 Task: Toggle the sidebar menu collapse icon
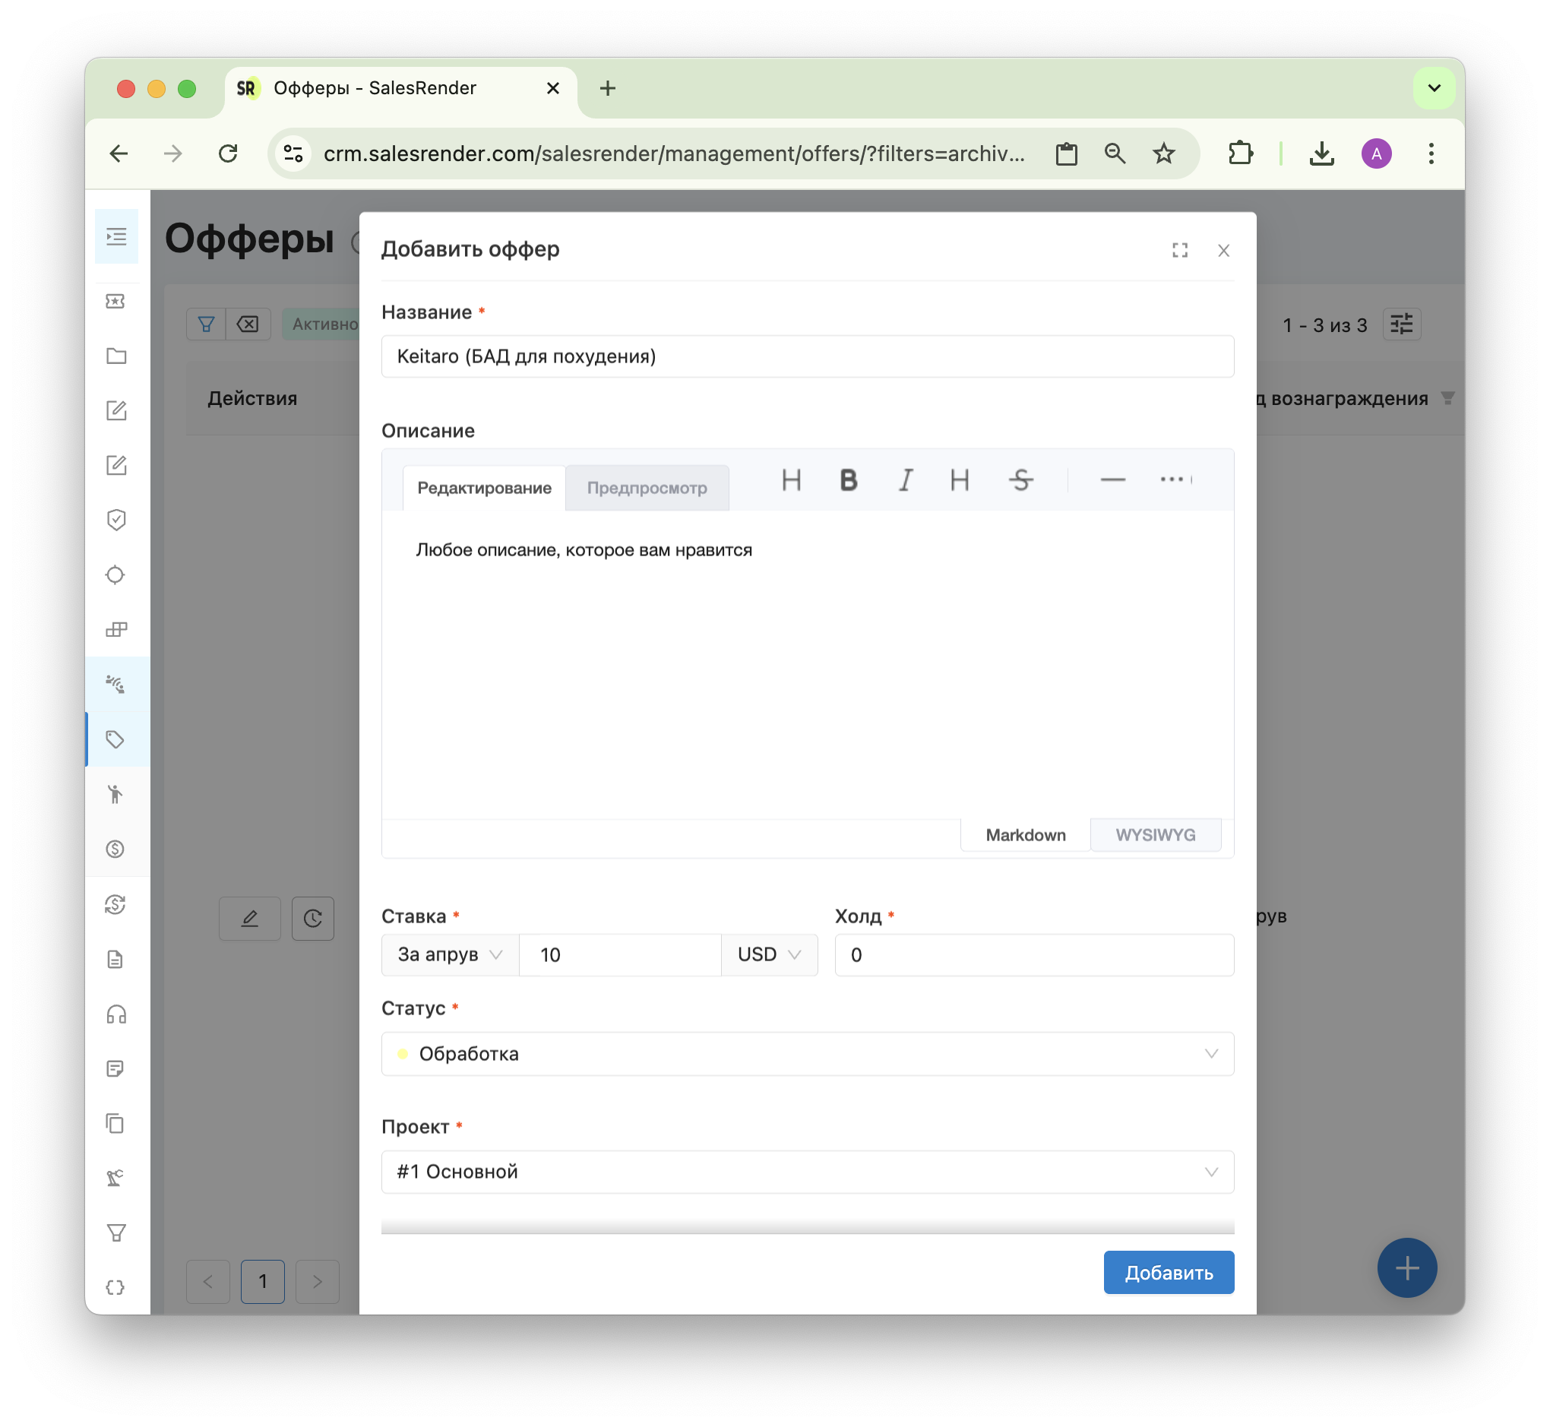pos(116,237)
